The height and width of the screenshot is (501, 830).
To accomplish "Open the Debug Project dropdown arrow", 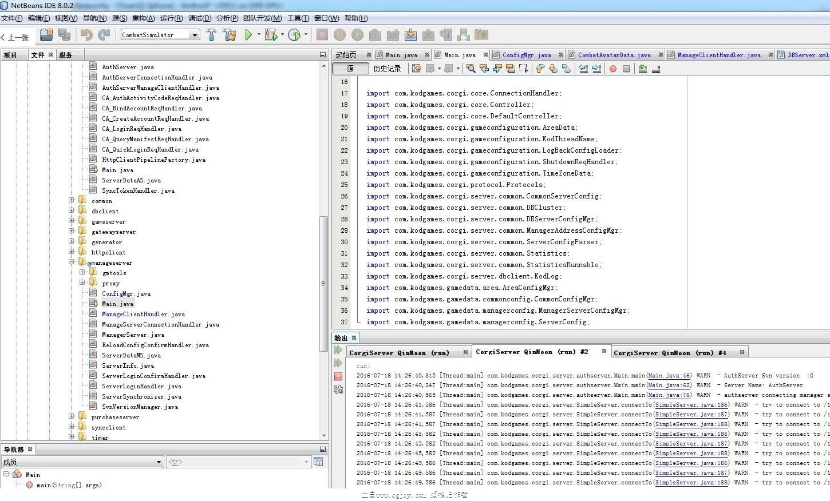I will (282, 35).
